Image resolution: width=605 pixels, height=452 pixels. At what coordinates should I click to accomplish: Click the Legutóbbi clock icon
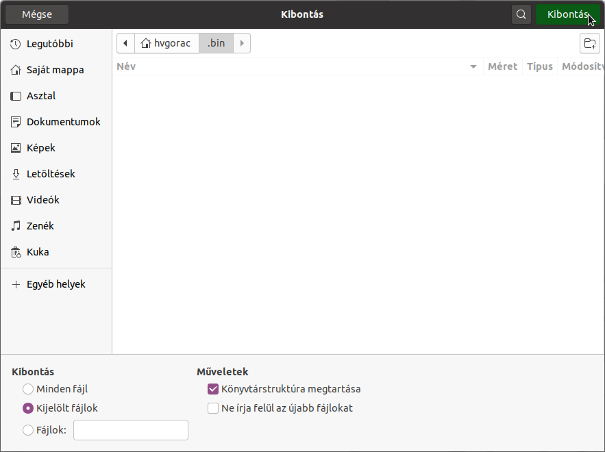[16, 44]
